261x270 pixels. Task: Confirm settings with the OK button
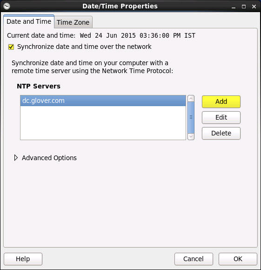pos(238,259)
